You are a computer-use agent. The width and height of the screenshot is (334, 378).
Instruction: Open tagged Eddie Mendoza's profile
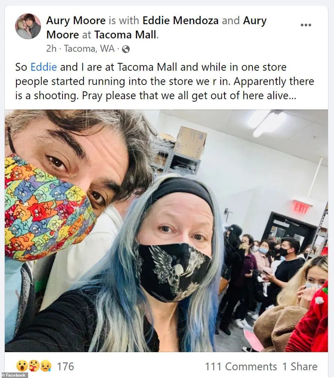click(181, 20)
